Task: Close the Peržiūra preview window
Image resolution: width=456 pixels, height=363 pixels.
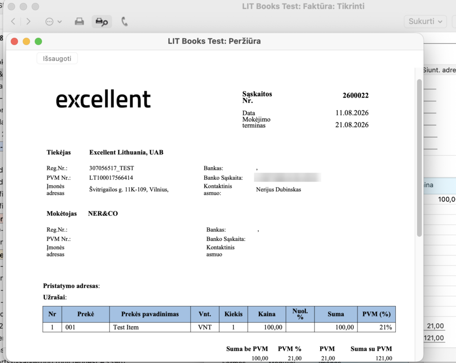Action: (14, 41)
